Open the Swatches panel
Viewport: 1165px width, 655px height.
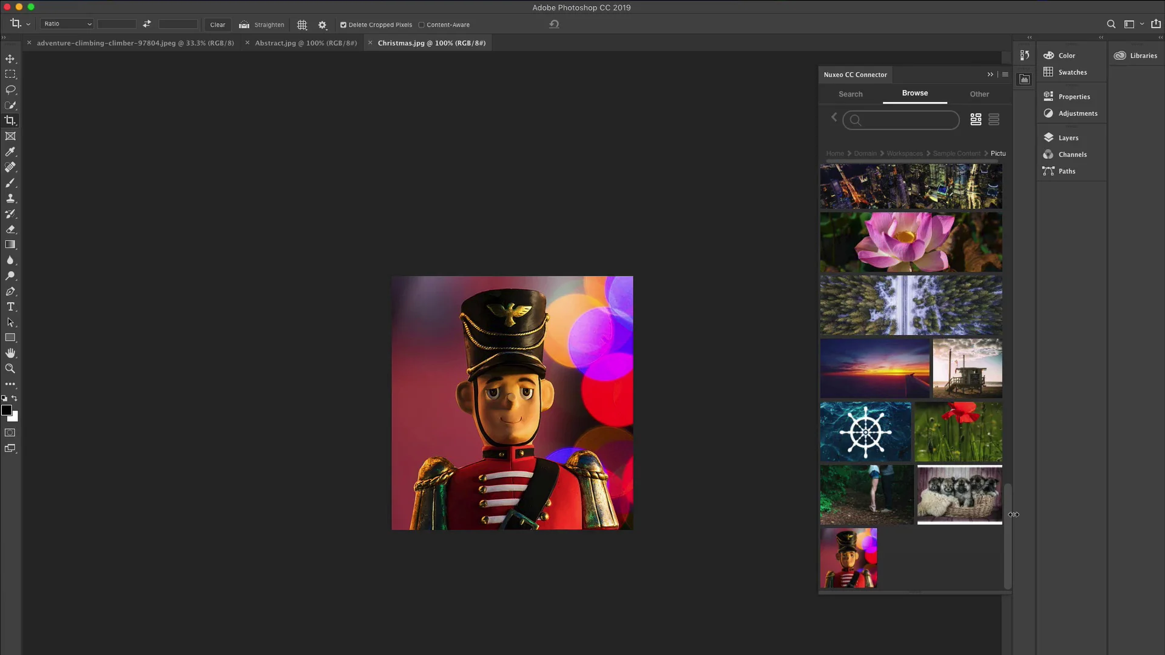tap(1072, 72)
